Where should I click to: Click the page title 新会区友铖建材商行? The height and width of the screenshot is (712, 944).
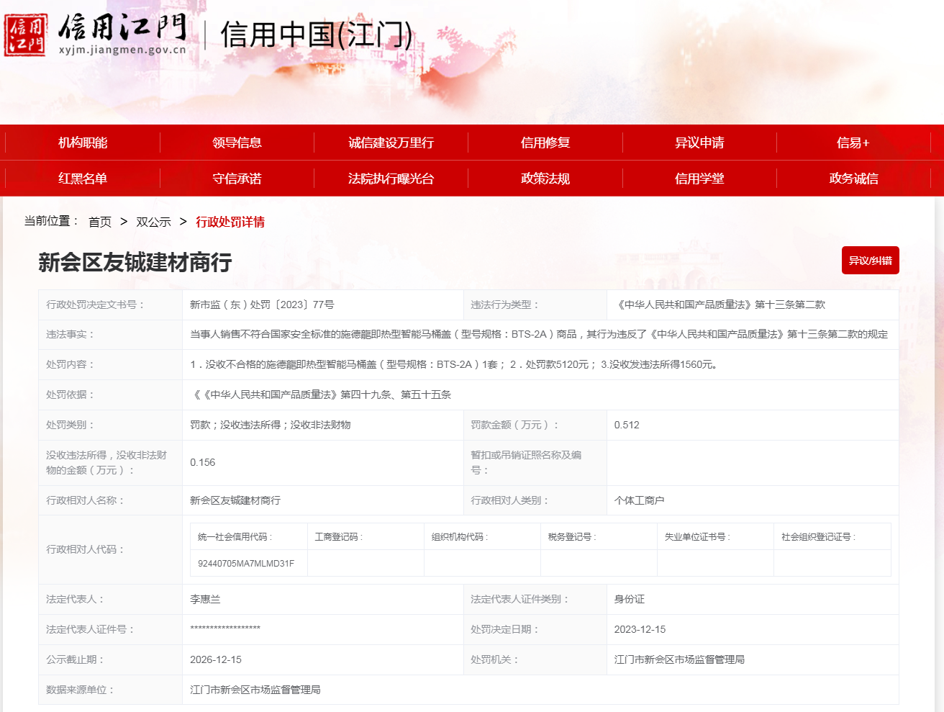pos(135,262)
